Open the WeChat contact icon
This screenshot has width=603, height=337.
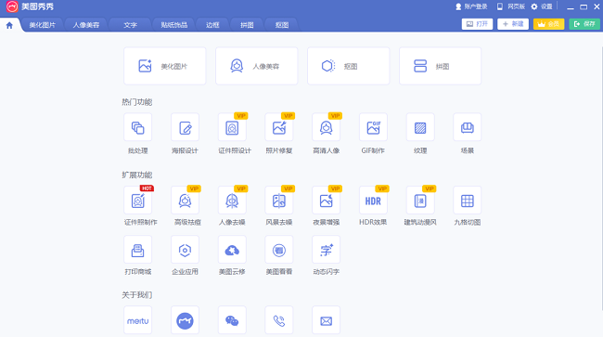[232, 320]
